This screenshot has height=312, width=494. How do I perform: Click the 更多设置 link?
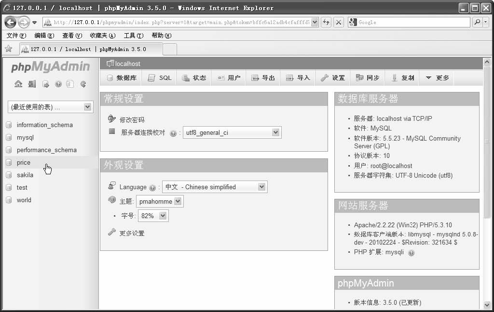click(x=132, y=234)
